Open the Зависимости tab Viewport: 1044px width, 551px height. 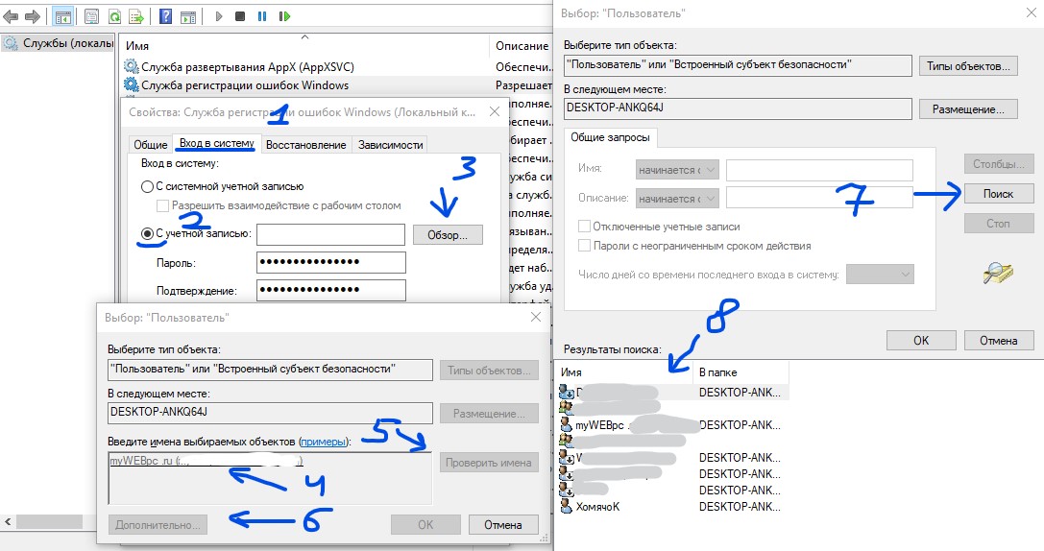point(390,144)
